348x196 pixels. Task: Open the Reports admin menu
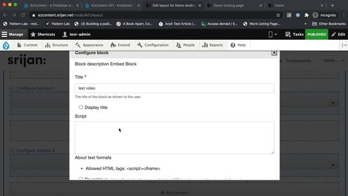[x=213, y=45]
